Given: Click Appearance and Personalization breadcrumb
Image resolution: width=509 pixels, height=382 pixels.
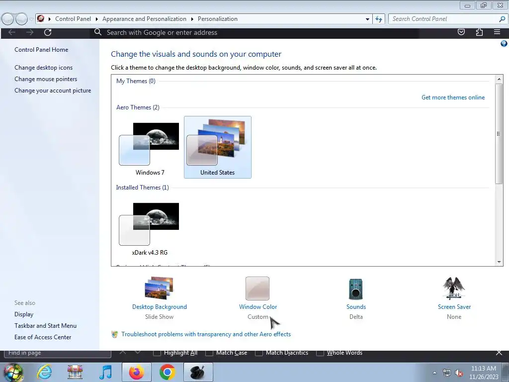Looking at the screenshot, I should pos(145,19).
